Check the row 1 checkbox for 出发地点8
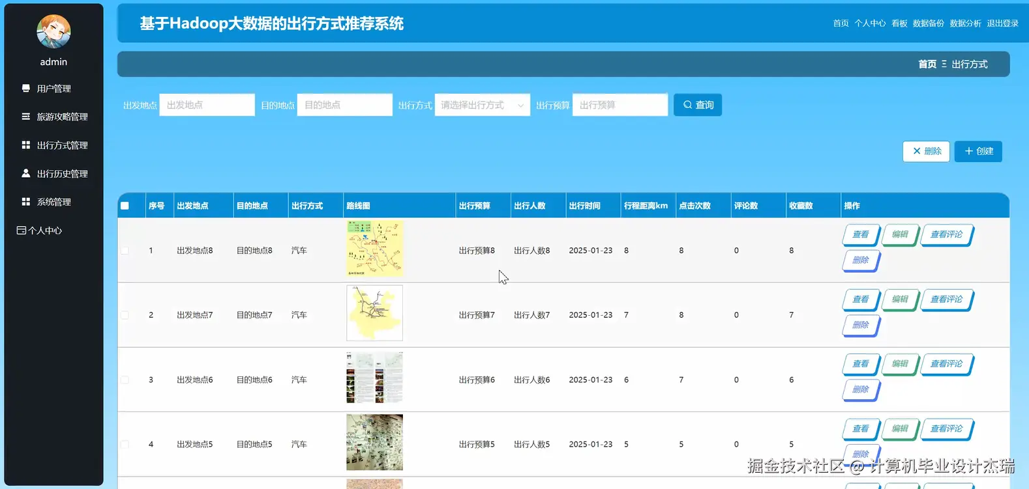Viewport: 1029px width, 489px height. pos(125,250)
